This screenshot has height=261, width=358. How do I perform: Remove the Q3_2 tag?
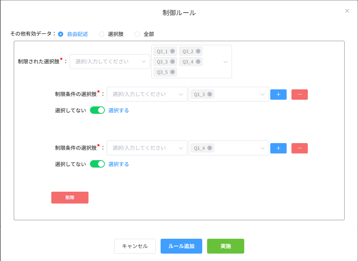coord(198,52)
